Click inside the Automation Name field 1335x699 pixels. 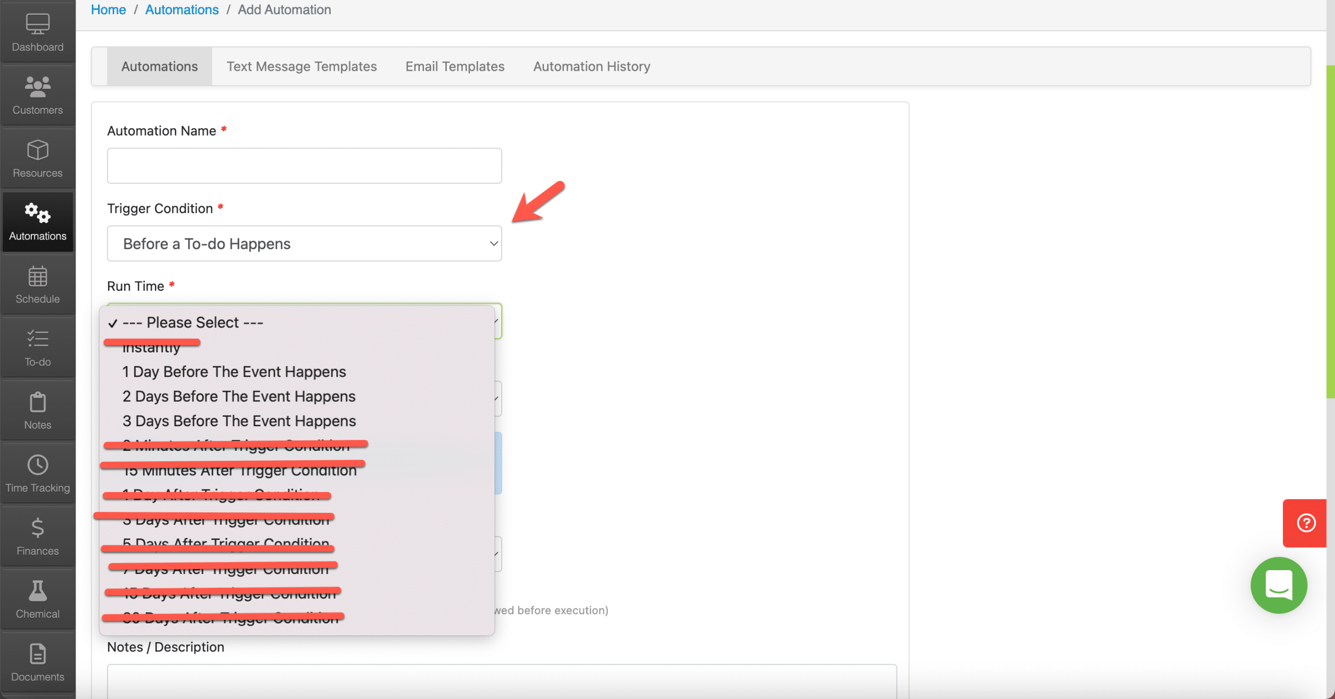(304, 165)
